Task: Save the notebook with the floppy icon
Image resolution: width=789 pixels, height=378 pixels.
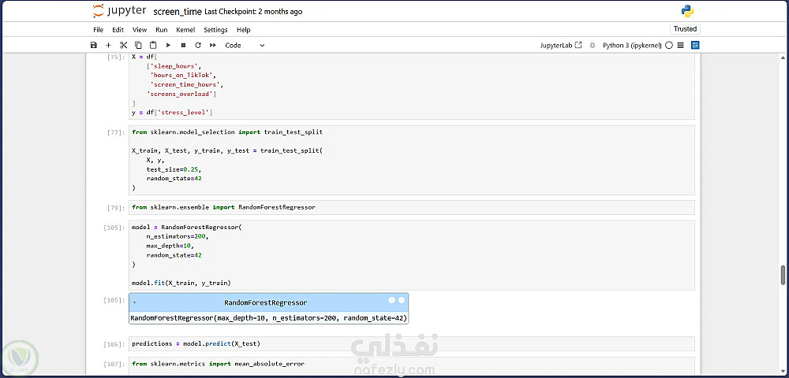Action: tap(94, 46)
